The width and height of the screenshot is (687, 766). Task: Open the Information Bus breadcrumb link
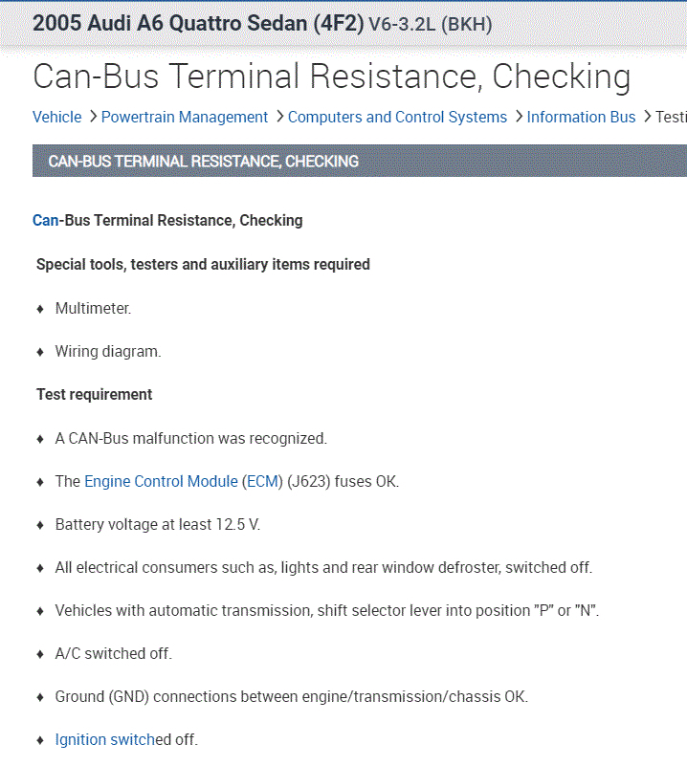point(581,117)
